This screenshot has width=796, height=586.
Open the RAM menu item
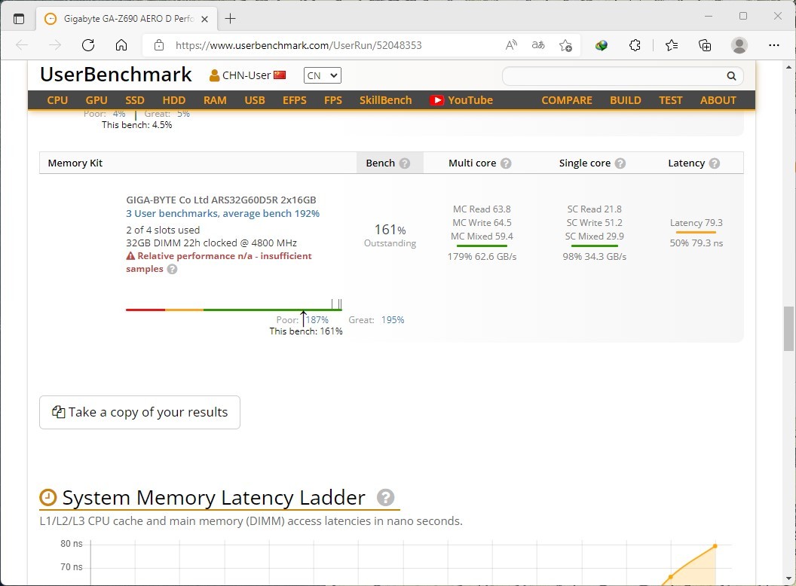215,100
